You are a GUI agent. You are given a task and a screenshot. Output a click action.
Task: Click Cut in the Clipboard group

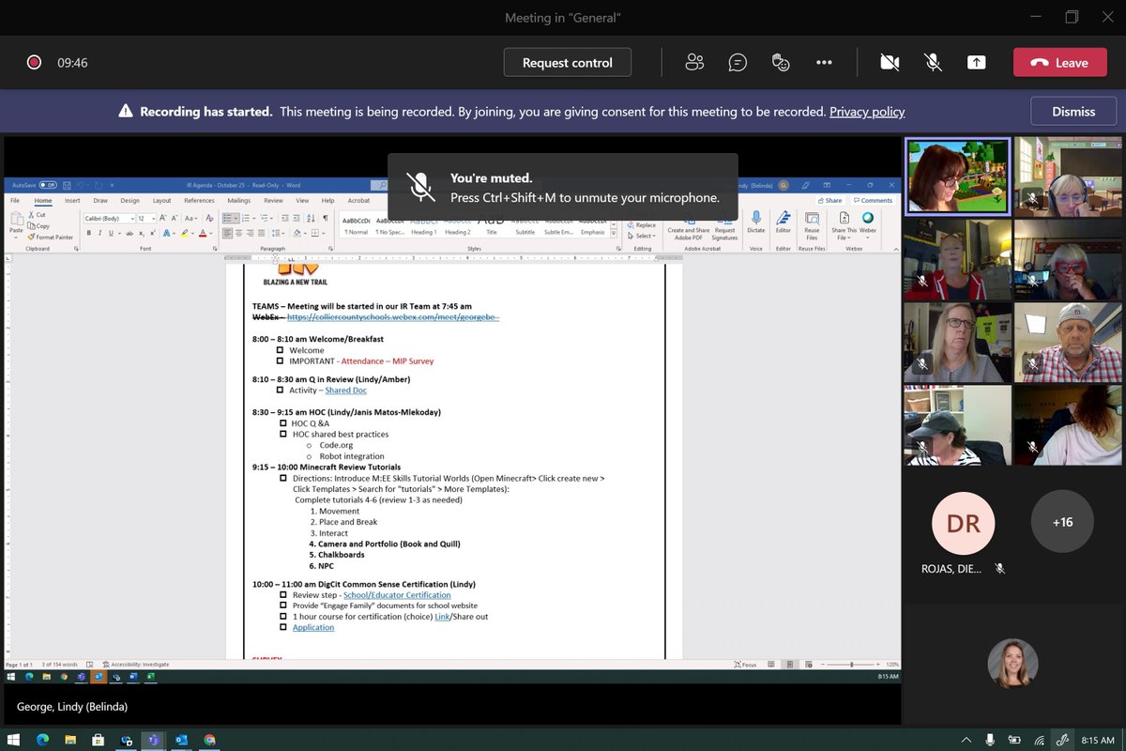click(x=37, y=215)
